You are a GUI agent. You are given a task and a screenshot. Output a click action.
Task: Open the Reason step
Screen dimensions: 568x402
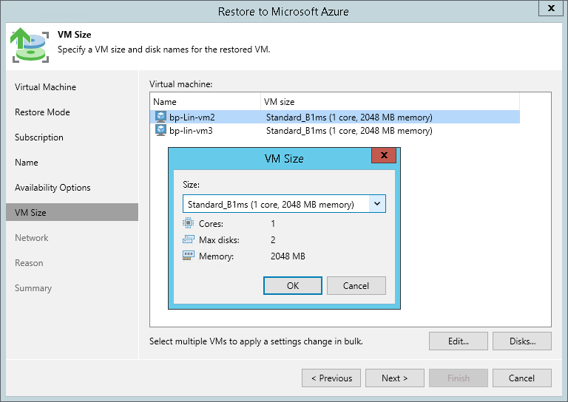point(29,263)
